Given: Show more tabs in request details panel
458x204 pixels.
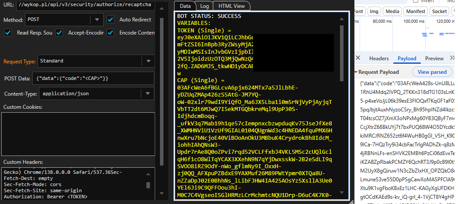Looking at the screenshot, I should pos(452,59).
